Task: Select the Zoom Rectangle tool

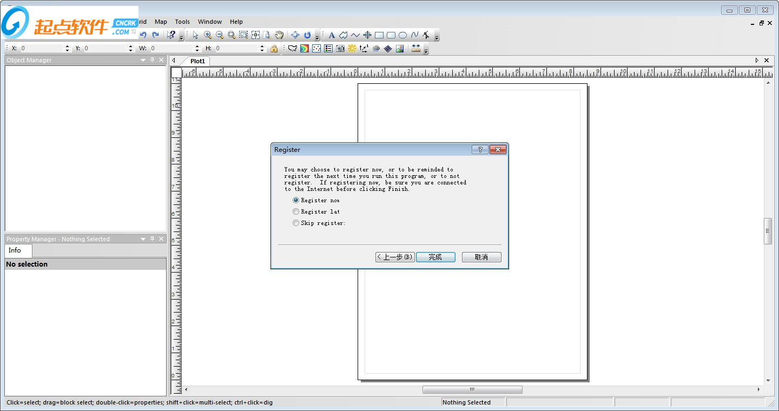Action: coord(232,35)
